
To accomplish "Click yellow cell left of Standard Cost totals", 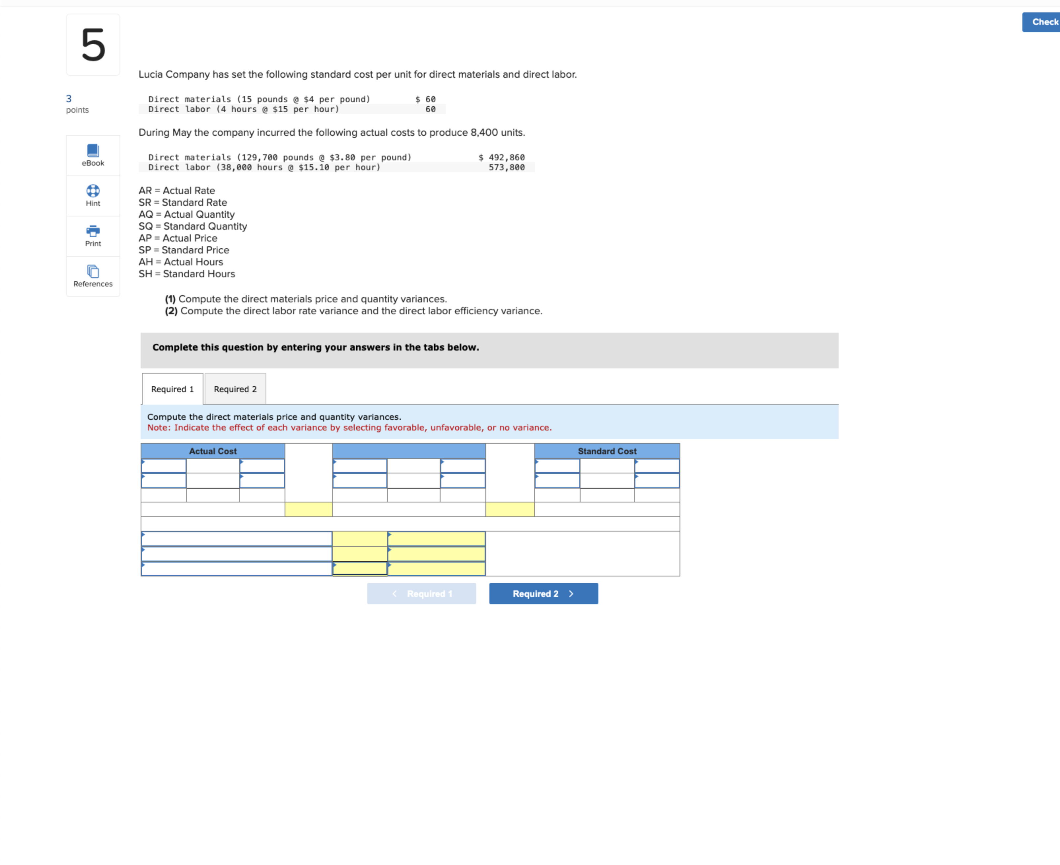I will point(510,509).
